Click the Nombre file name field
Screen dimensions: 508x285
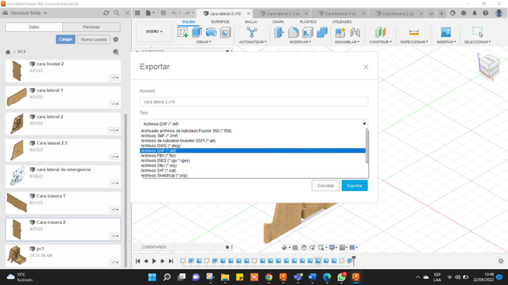coord(254,101)
